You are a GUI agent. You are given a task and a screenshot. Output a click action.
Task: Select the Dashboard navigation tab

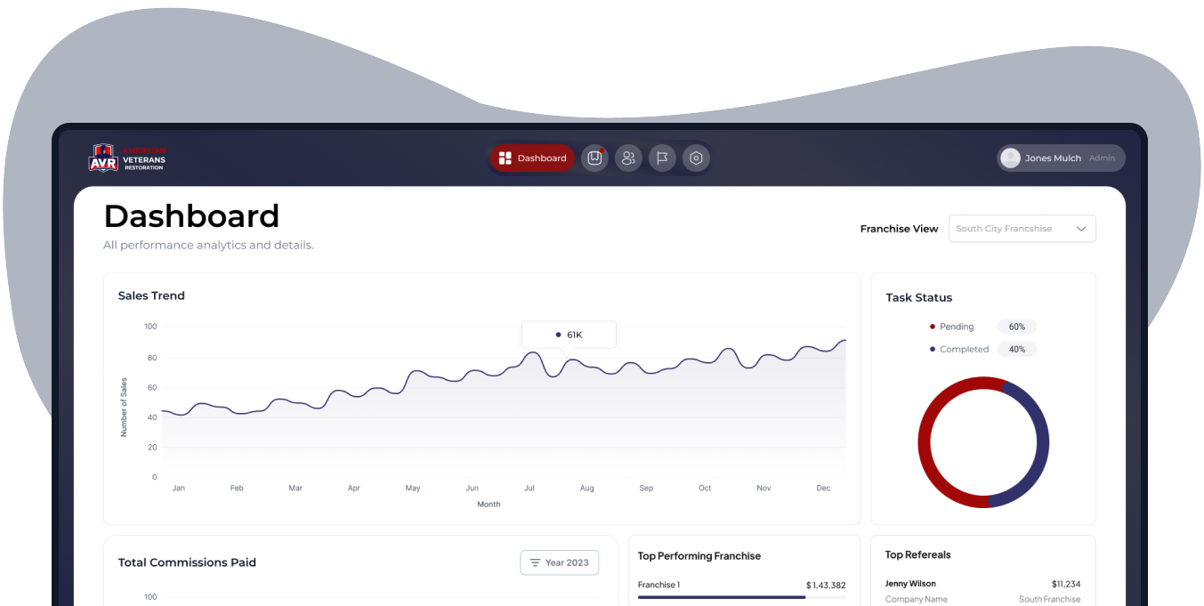(532, 158)
